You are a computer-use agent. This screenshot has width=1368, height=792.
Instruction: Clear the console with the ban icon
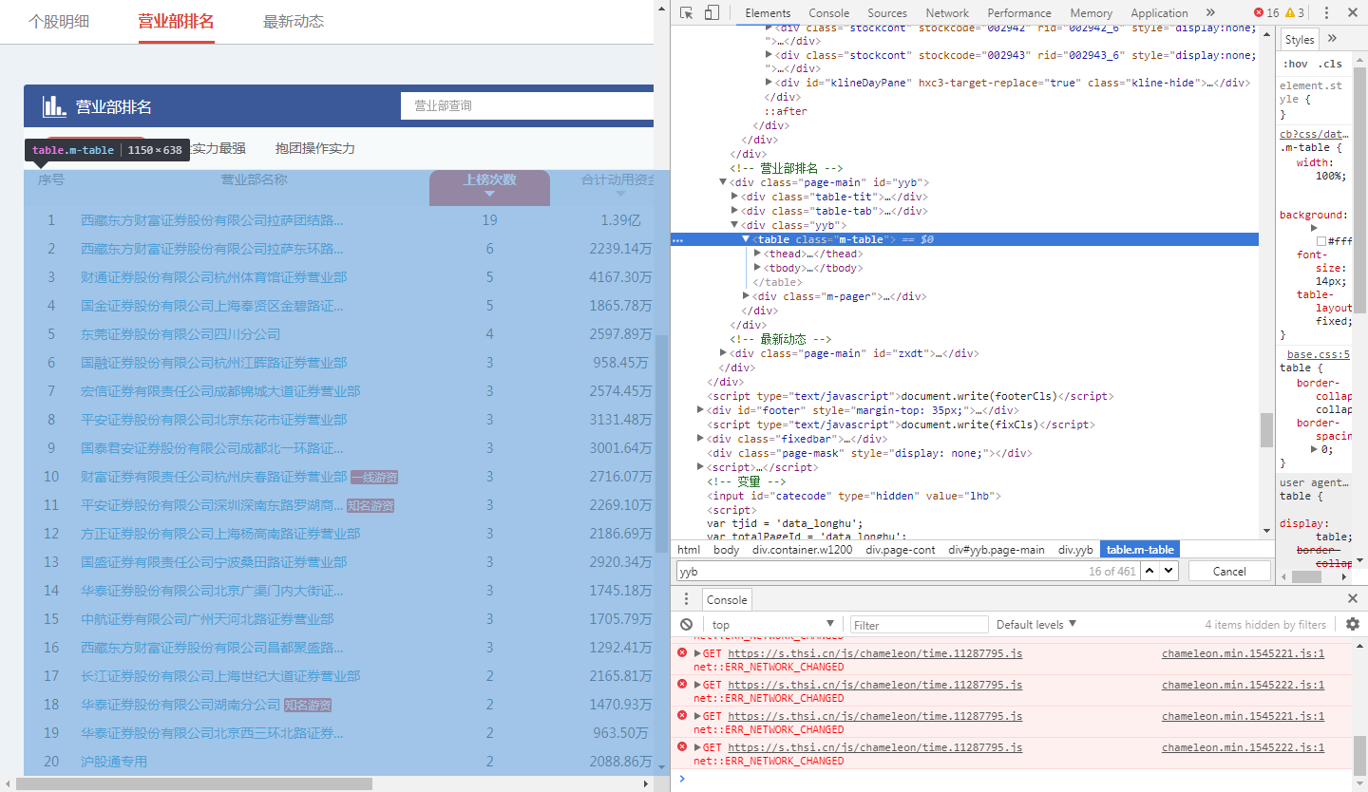(x=686, y=624)
